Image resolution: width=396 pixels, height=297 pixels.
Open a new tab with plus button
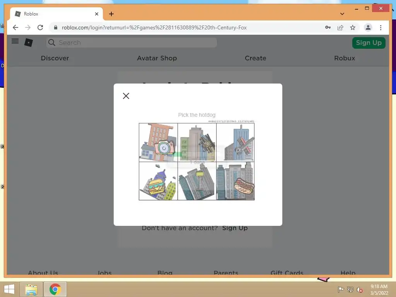point(111,14)
